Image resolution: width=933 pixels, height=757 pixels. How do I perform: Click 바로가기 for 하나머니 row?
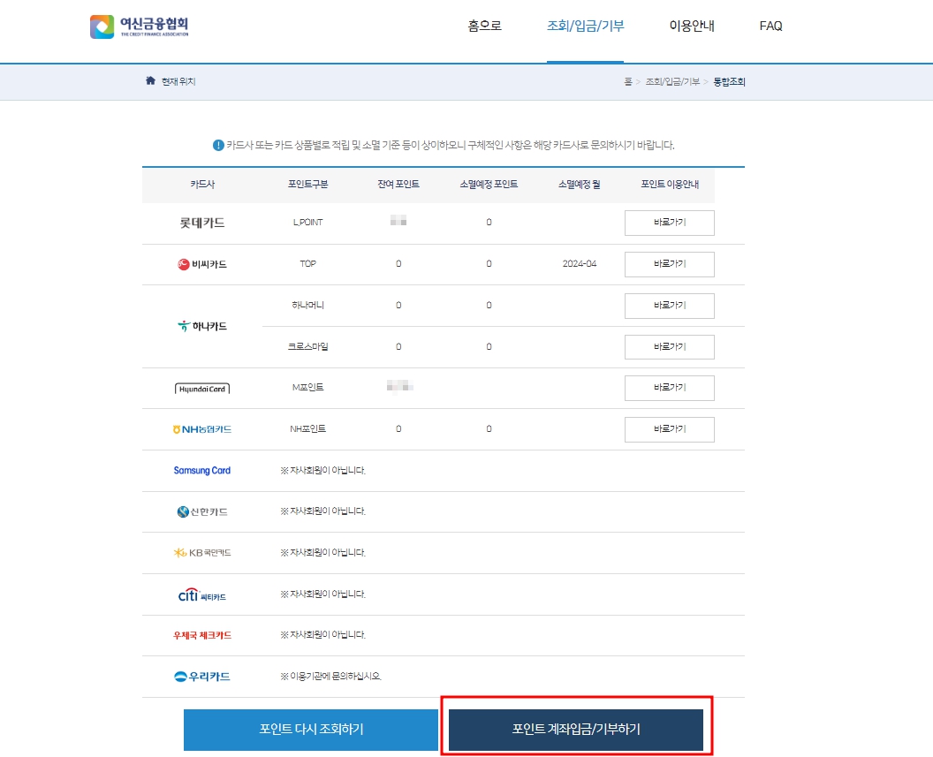[x=670, y=306]
